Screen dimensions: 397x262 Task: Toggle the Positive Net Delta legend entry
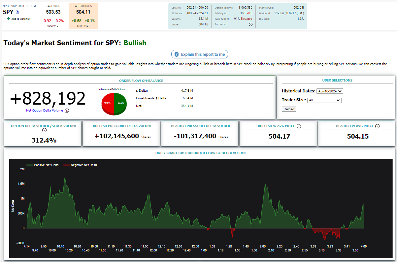43,165
